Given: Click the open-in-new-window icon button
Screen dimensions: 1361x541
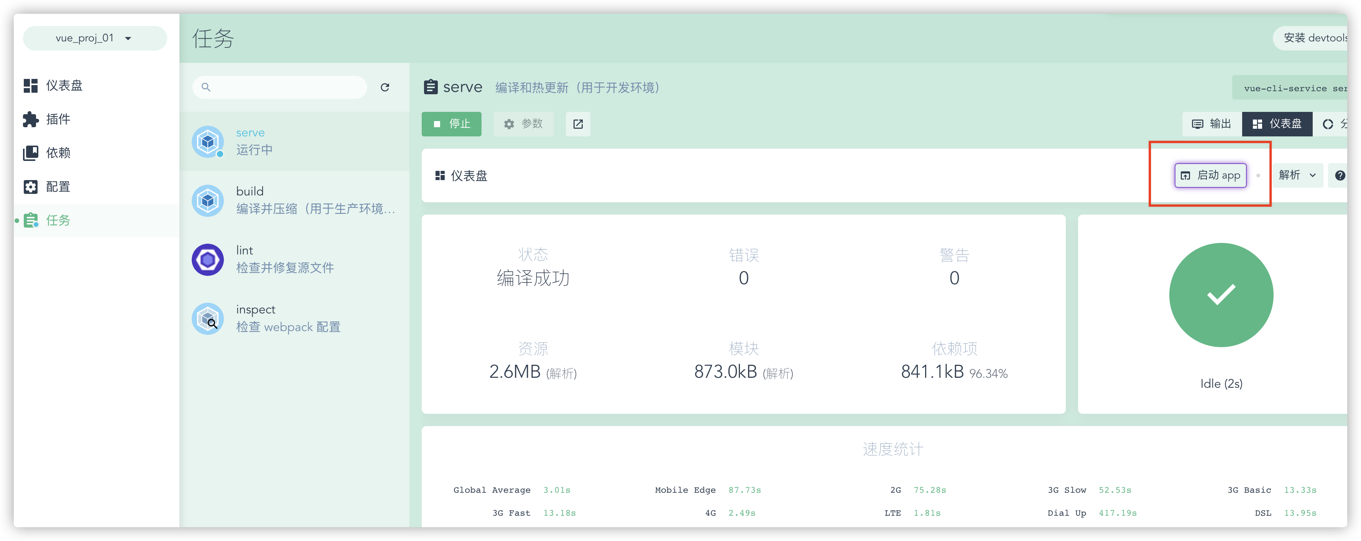Looking at the screenshot, I should click(577, 124).
